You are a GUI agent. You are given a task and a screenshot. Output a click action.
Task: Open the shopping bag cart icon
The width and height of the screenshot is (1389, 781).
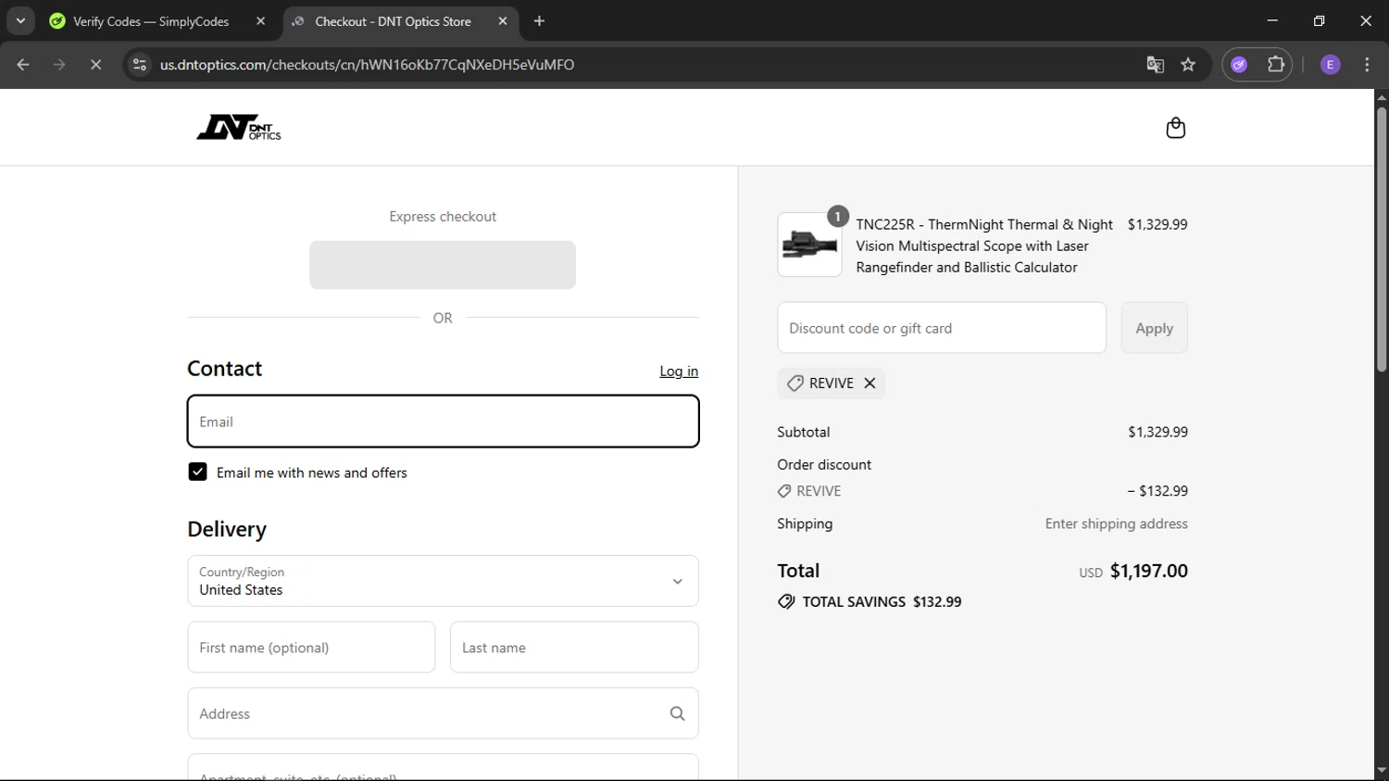click(x=1175, y=128)
